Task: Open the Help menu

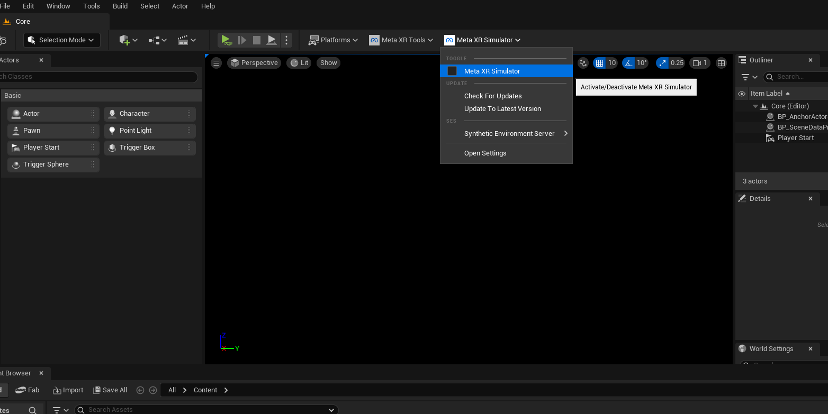Action: point(208,6)
